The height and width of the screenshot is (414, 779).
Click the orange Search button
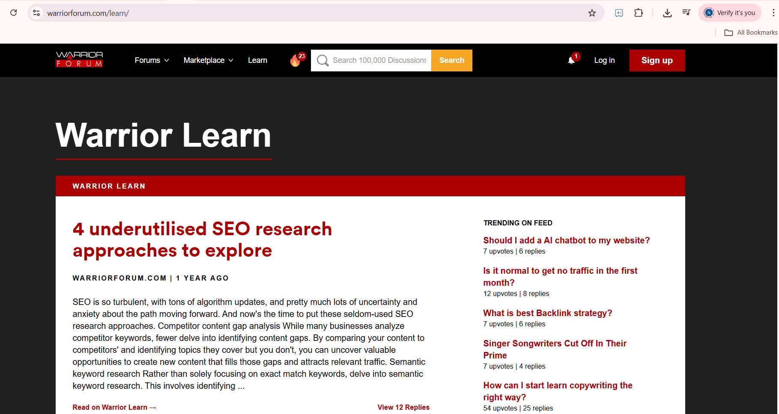tap(452, 60)
